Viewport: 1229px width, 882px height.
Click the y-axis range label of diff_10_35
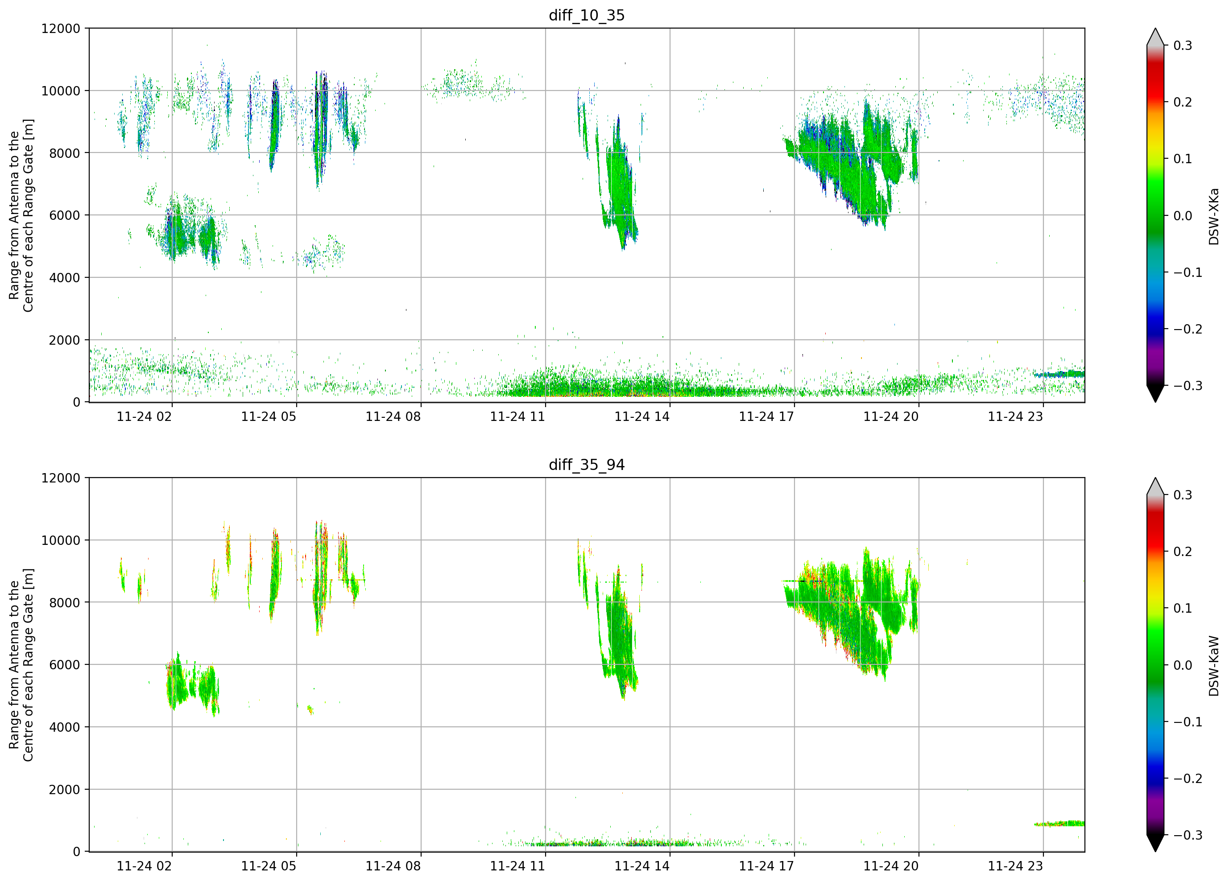21,215
